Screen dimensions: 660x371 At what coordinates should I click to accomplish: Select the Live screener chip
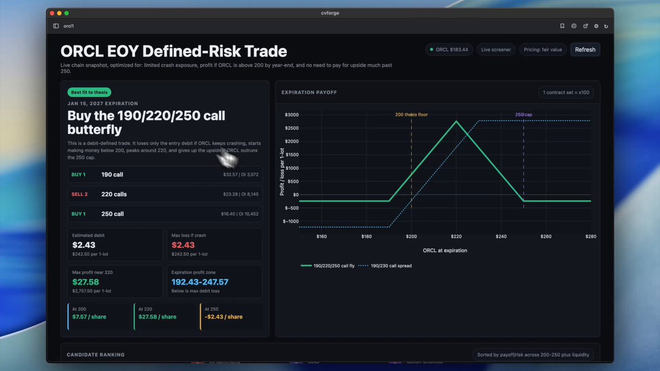point(496,49)
